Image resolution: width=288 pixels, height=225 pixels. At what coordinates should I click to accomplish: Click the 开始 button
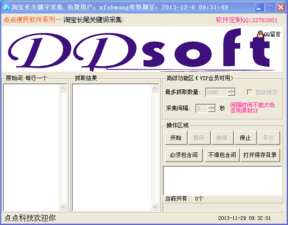click(176, 138)
